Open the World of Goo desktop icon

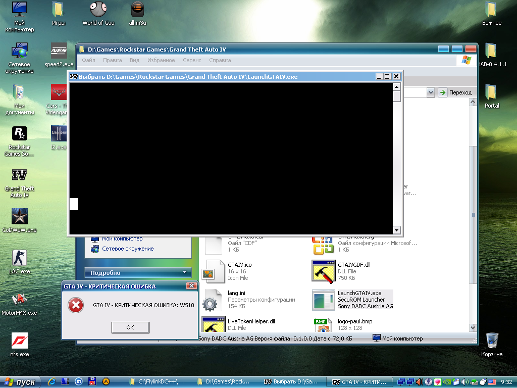coord(98,10)
